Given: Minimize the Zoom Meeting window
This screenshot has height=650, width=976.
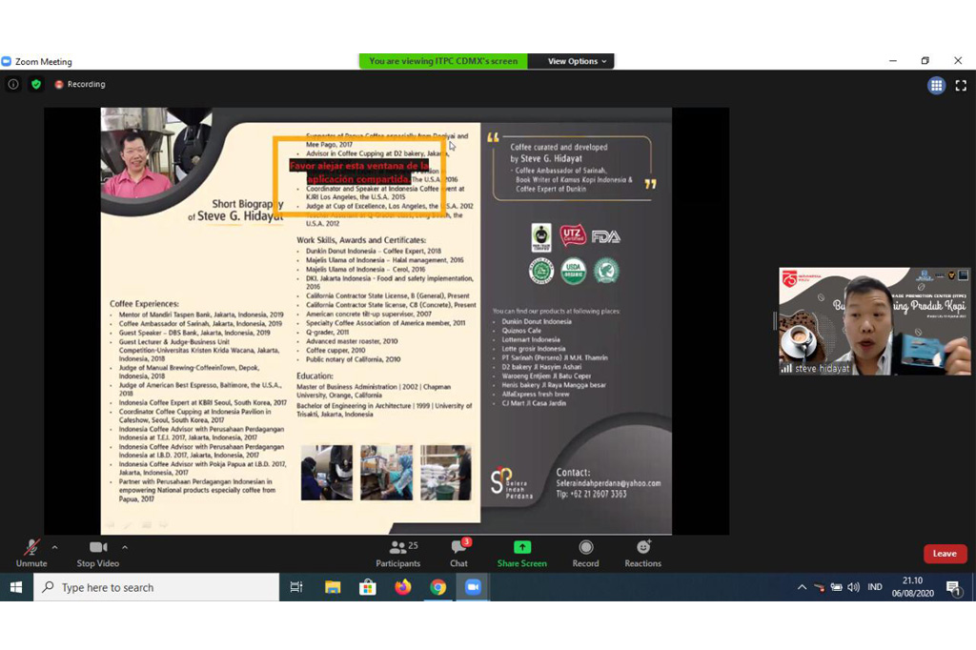Looking at the screenshot, I should coord(892,60).
